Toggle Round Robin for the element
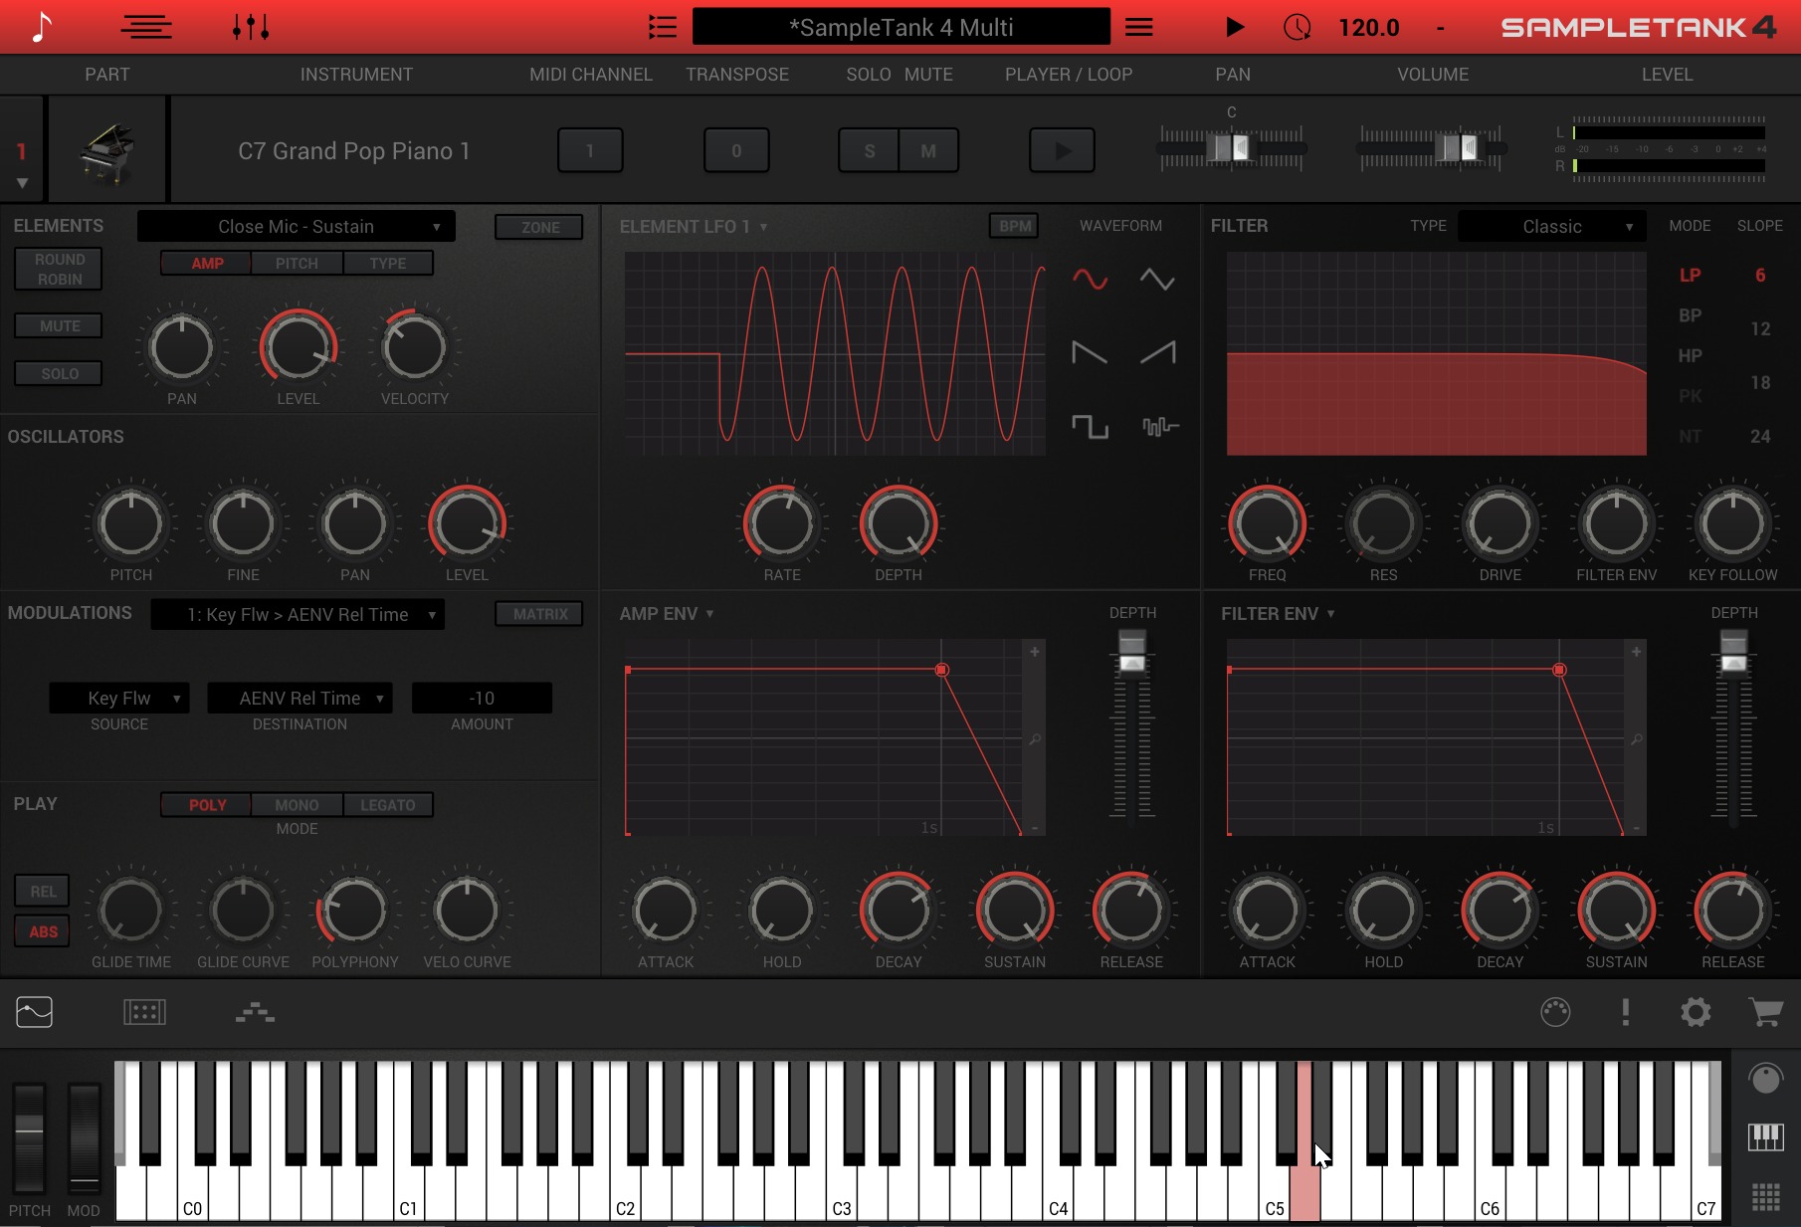The image size is (1801, 1227). click(60, 270)
